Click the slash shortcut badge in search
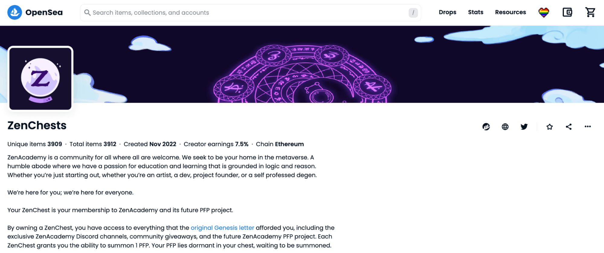This screenshot has width=604, height=253. click(413, 13)
